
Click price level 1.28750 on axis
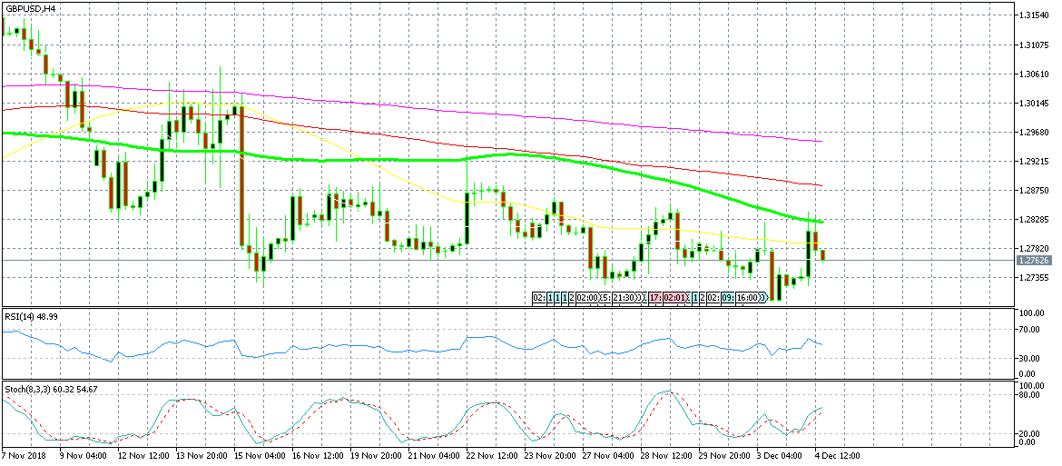coord(1034,191)
